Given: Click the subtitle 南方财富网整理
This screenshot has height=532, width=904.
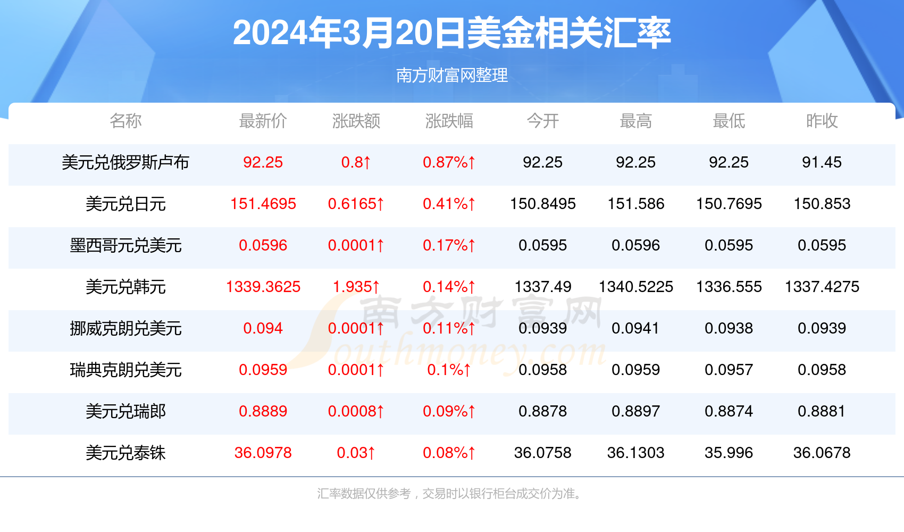Looking at the screenshot, I should pos(452,76).
